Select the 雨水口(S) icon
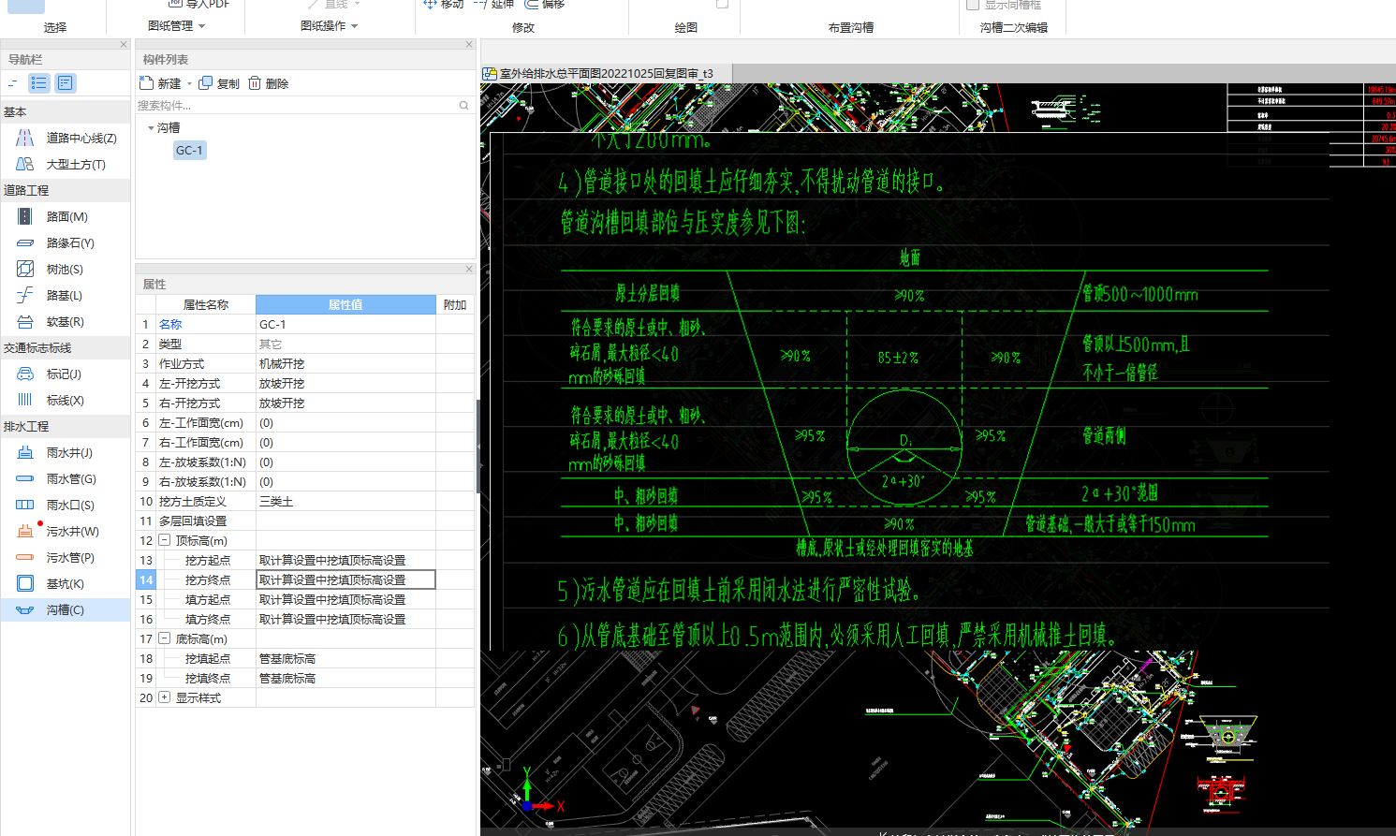The height and width of the screenshot is (836, 1396). pyautogui.click(x=25, y=505)
